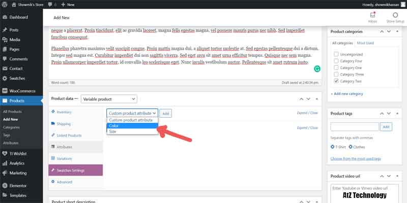Viewport: 407px width, 203px height.
Task: Switch to the Most Used categories tab
Action: (366, 43)
